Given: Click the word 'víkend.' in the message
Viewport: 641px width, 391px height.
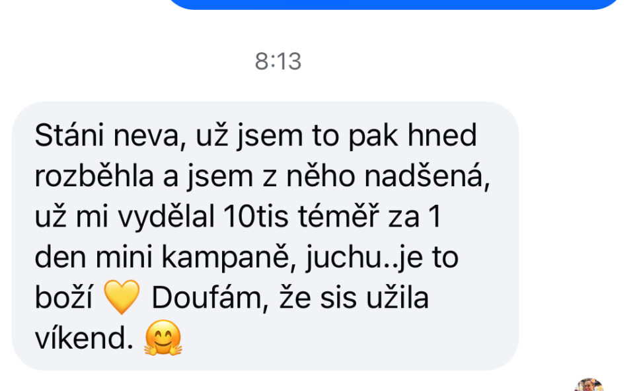Looking at the screenshot, I should 84,338.
